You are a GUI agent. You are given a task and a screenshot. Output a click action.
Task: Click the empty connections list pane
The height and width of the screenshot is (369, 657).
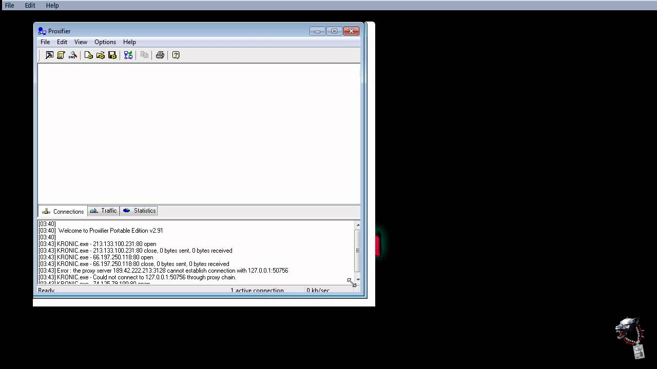click(199, 133)
